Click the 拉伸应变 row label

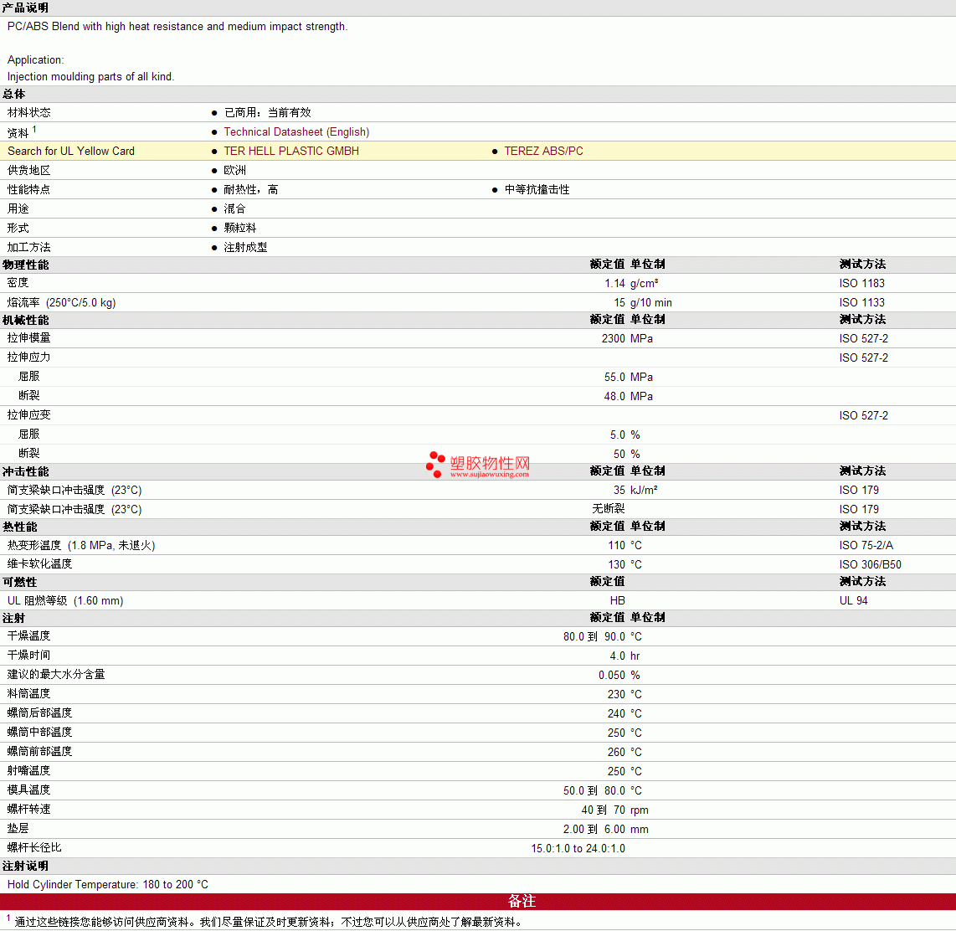point(28,415)
